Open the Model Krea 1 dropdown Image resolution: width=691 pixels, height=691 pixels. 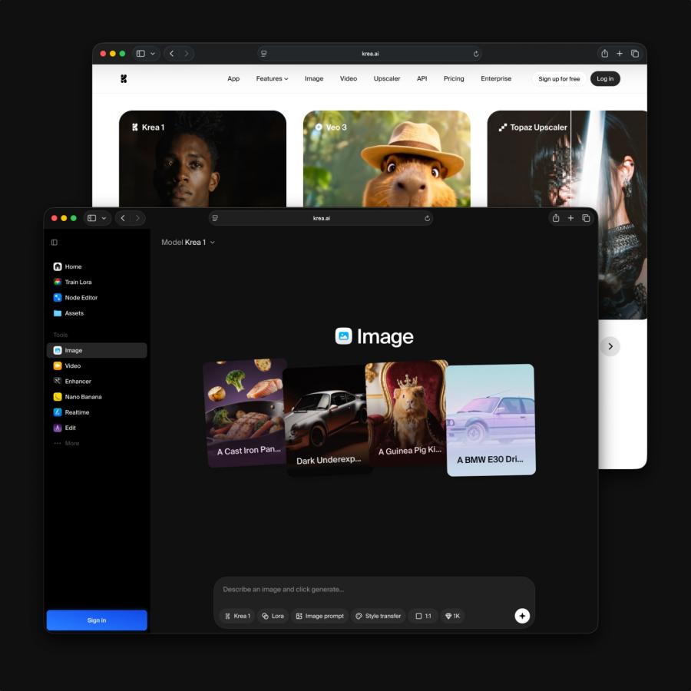(187, 242)
